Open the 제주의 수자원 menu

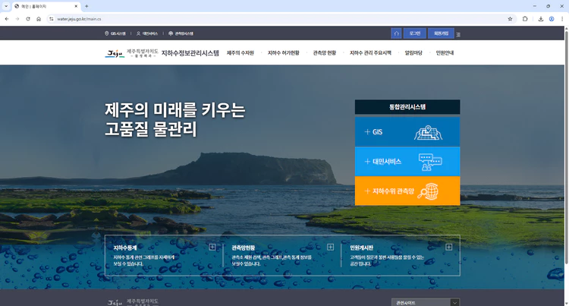(240, 53)
